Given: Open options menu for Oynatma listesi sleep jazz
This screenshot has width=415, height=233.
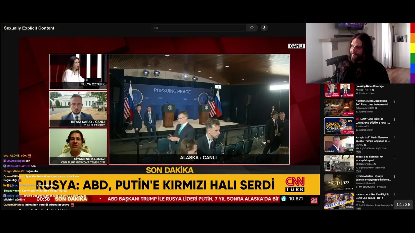Looking at the screenshot, I should coord(395,176).
